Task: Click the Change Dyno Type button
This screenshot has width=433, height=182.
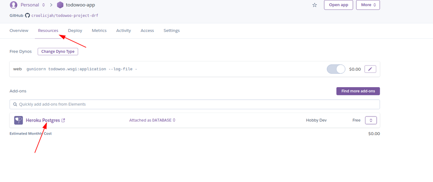Action: coord(58,51)
